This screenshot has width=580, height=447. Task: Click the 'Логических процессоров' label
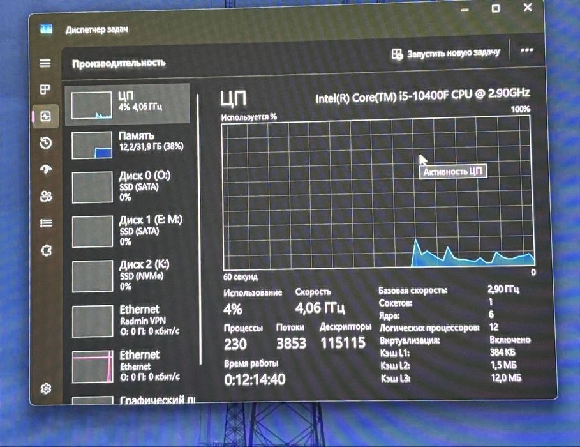click(429, 328)
